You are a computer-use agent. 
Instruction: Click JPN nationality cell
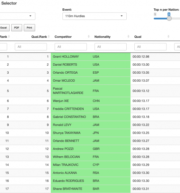point(96,133)
